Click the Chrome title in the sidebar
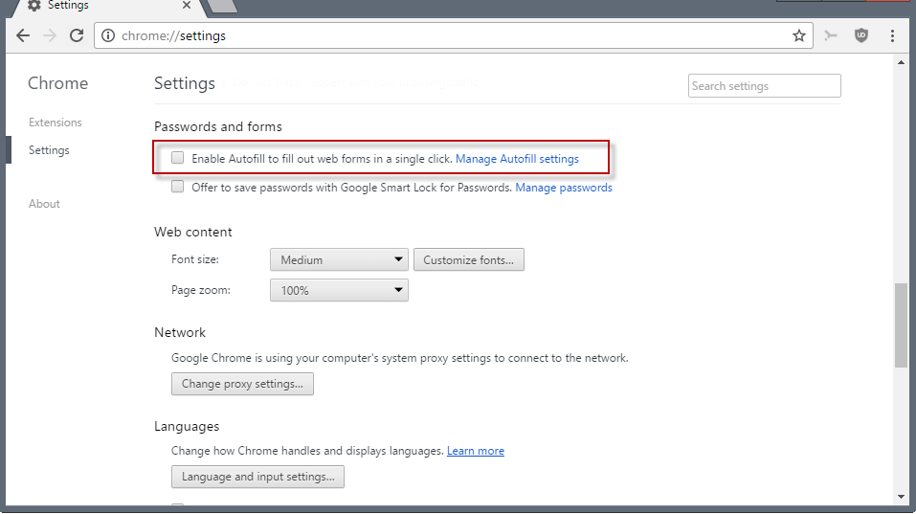This screenshot has width=916, height=514. (x=57, y=83)
